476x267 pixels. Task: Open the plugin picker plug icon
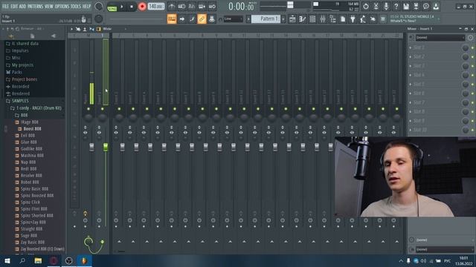pos(353,19)
